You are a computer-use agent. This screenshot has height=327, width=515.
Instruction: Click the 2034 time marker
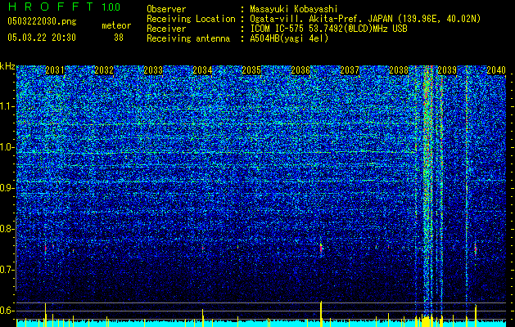pos(202,70)
